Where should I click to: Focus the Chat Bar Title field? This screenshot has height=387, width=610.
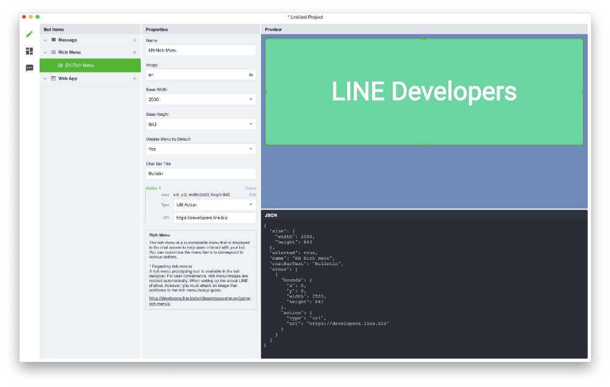click(x=201, y=174)
